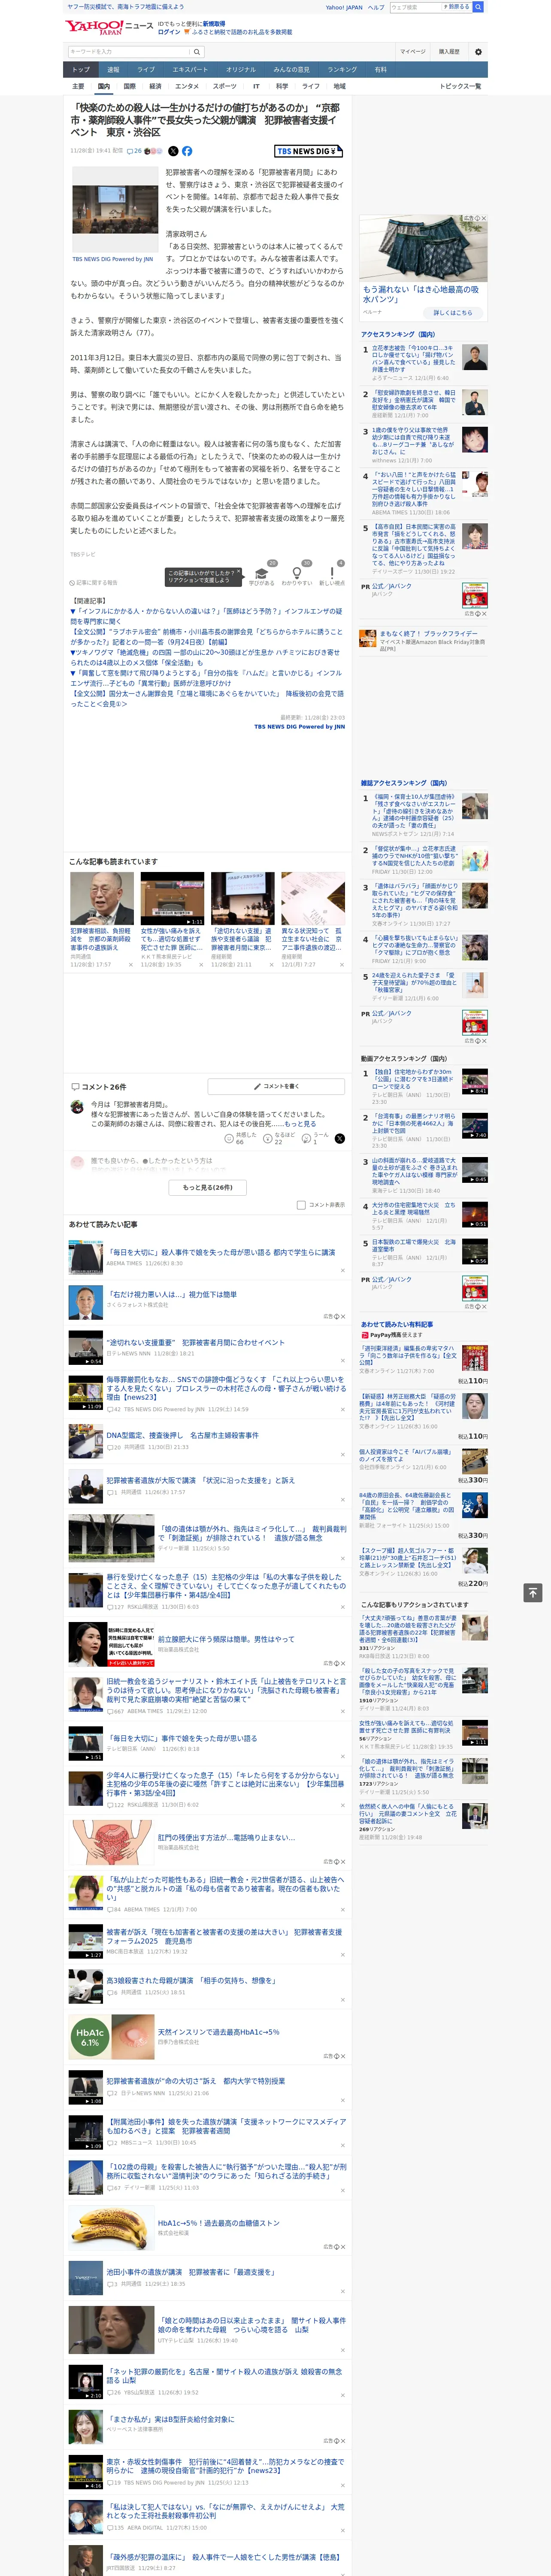551x2576 pixels.
Task: Open the first commenter's avatar
Action: click(x=76, y=1107)
